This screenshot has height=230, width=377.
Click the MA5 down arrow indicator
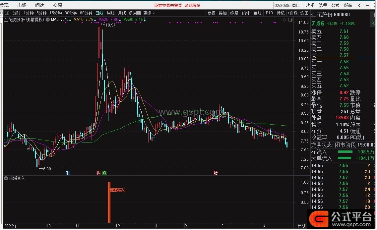tap(70, 20)
